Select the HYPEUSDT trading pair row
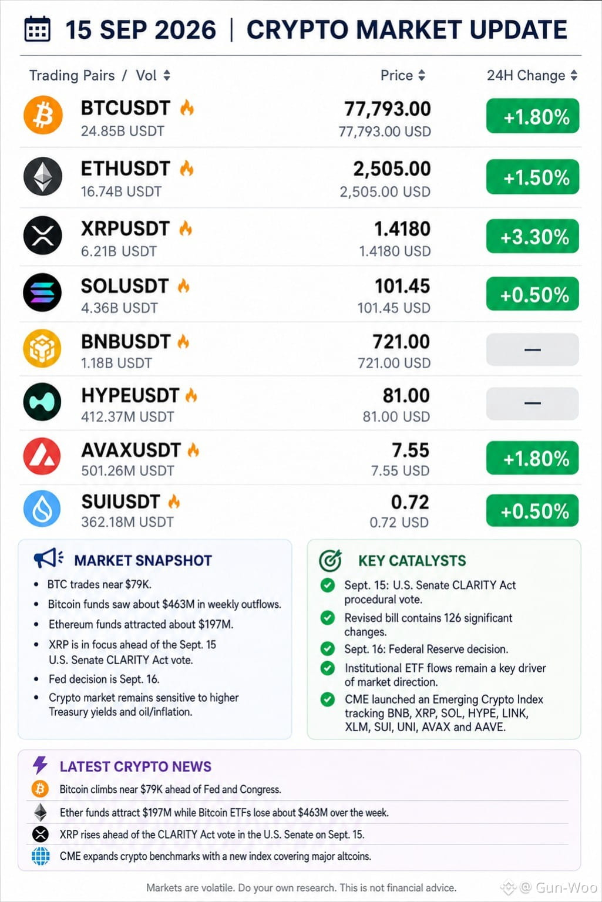The image size is (602, 902). [x=301, y=403]
